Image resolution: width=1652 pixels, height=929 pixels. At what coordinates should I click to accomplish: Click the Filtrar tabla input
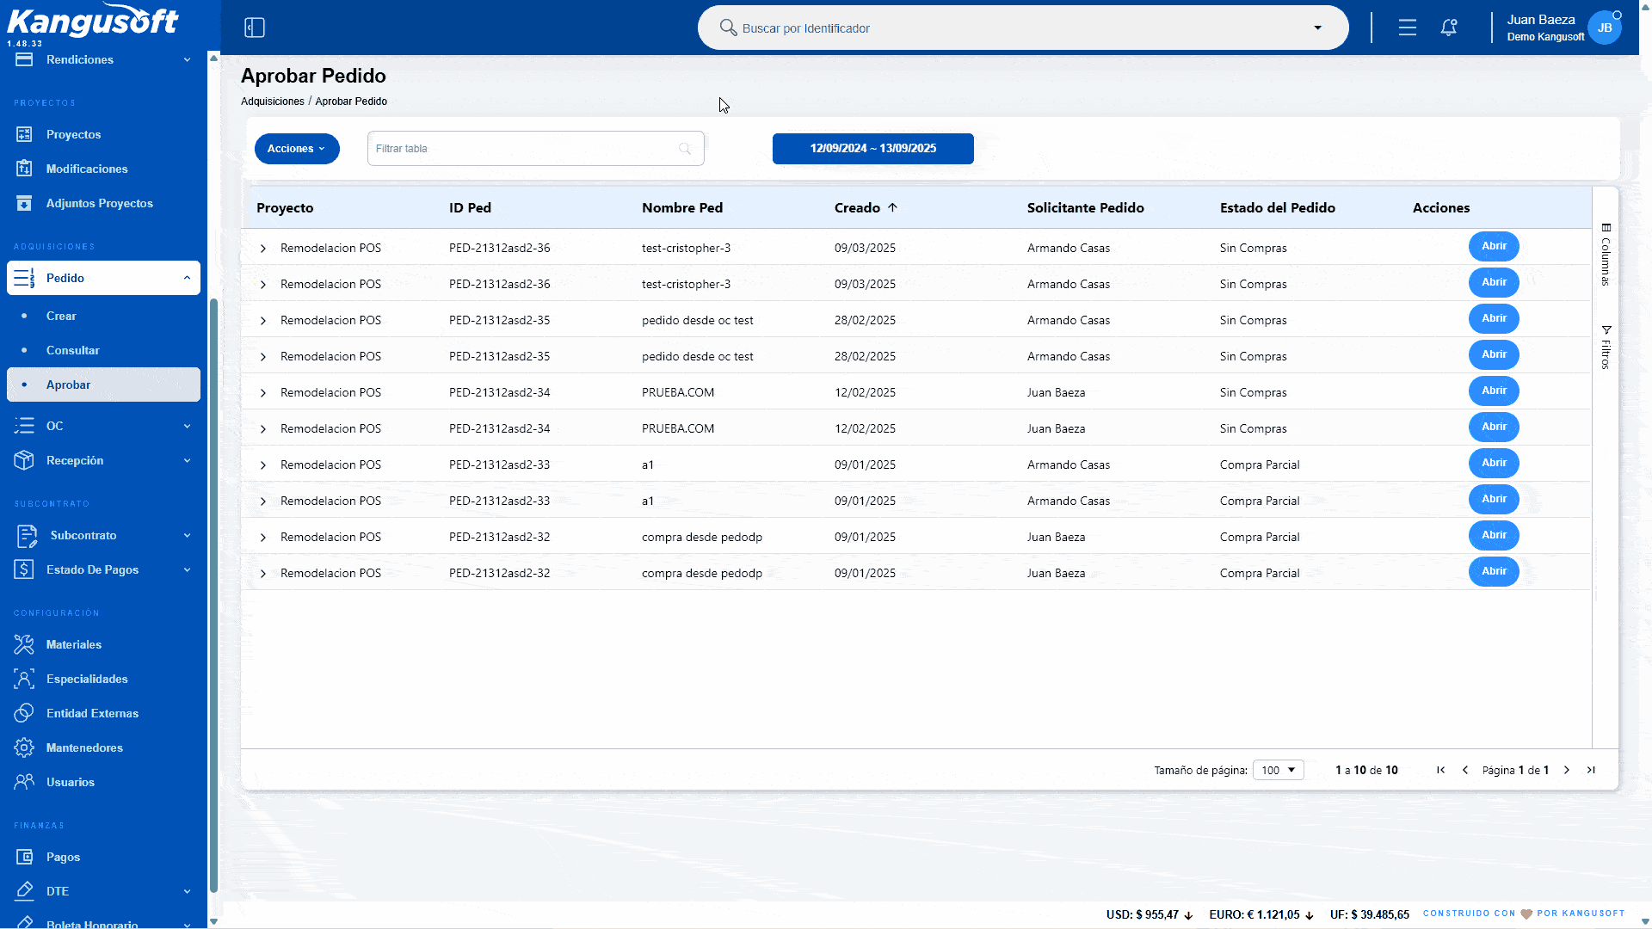click(535, 148)
